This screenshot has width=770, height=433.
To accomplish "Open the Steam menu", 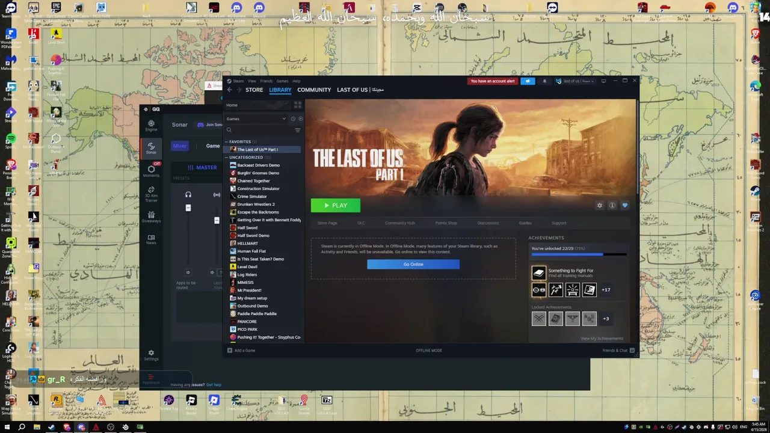I will click(237, 81).
